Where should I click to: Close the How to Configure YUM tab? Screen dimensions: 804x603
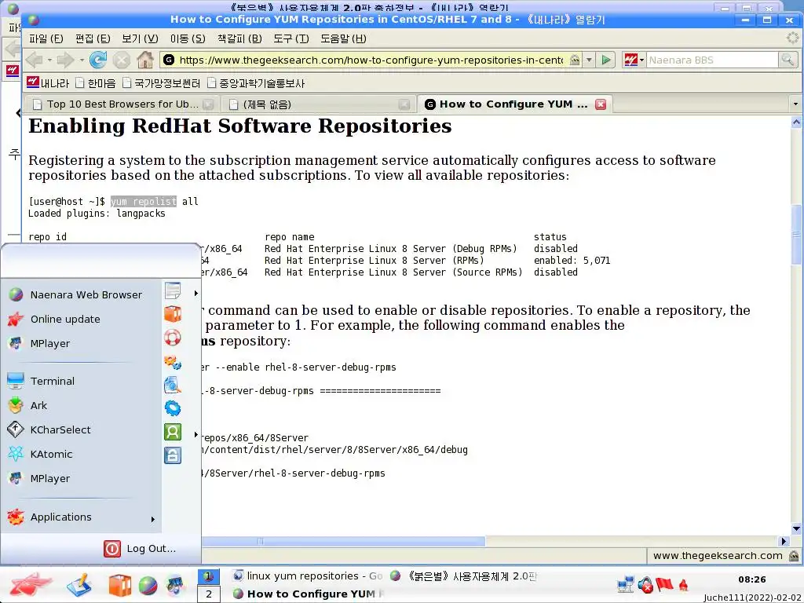601,104
